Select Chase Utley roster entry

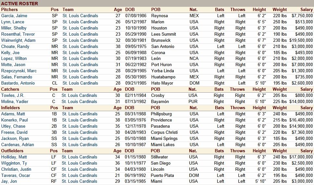(x=13, y=126)
